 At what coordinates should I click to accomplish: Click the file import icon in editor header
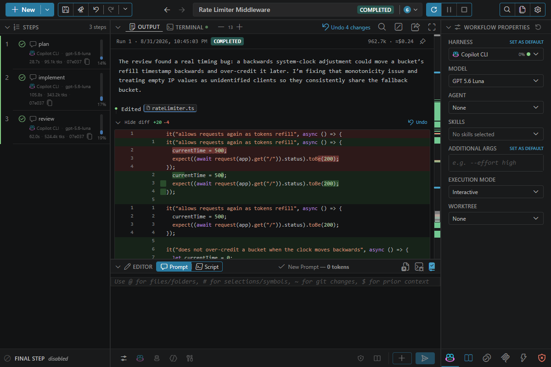pos(405,267)
